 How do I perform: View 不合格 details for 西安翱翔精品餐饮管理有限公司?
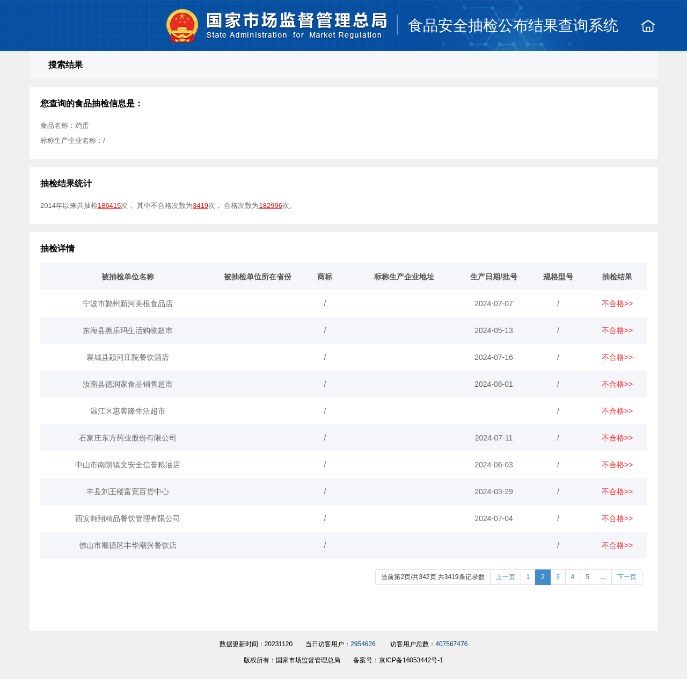tap(617, 519)
